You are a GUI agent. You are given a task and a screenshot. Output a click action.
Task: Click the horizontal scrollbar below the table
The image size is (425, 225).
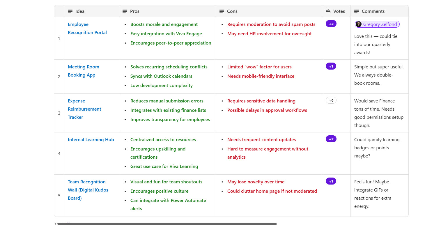tap(167, 224)
